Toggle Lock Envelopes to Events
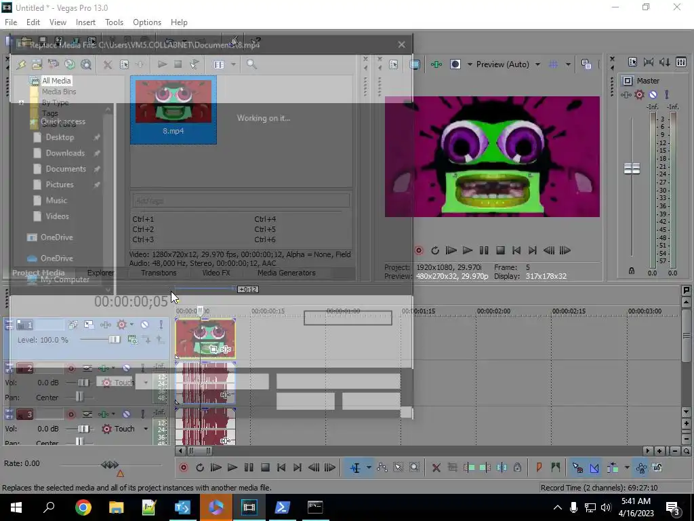The height and width of the screenshot is (521, 694). click(x=641, y=467)
